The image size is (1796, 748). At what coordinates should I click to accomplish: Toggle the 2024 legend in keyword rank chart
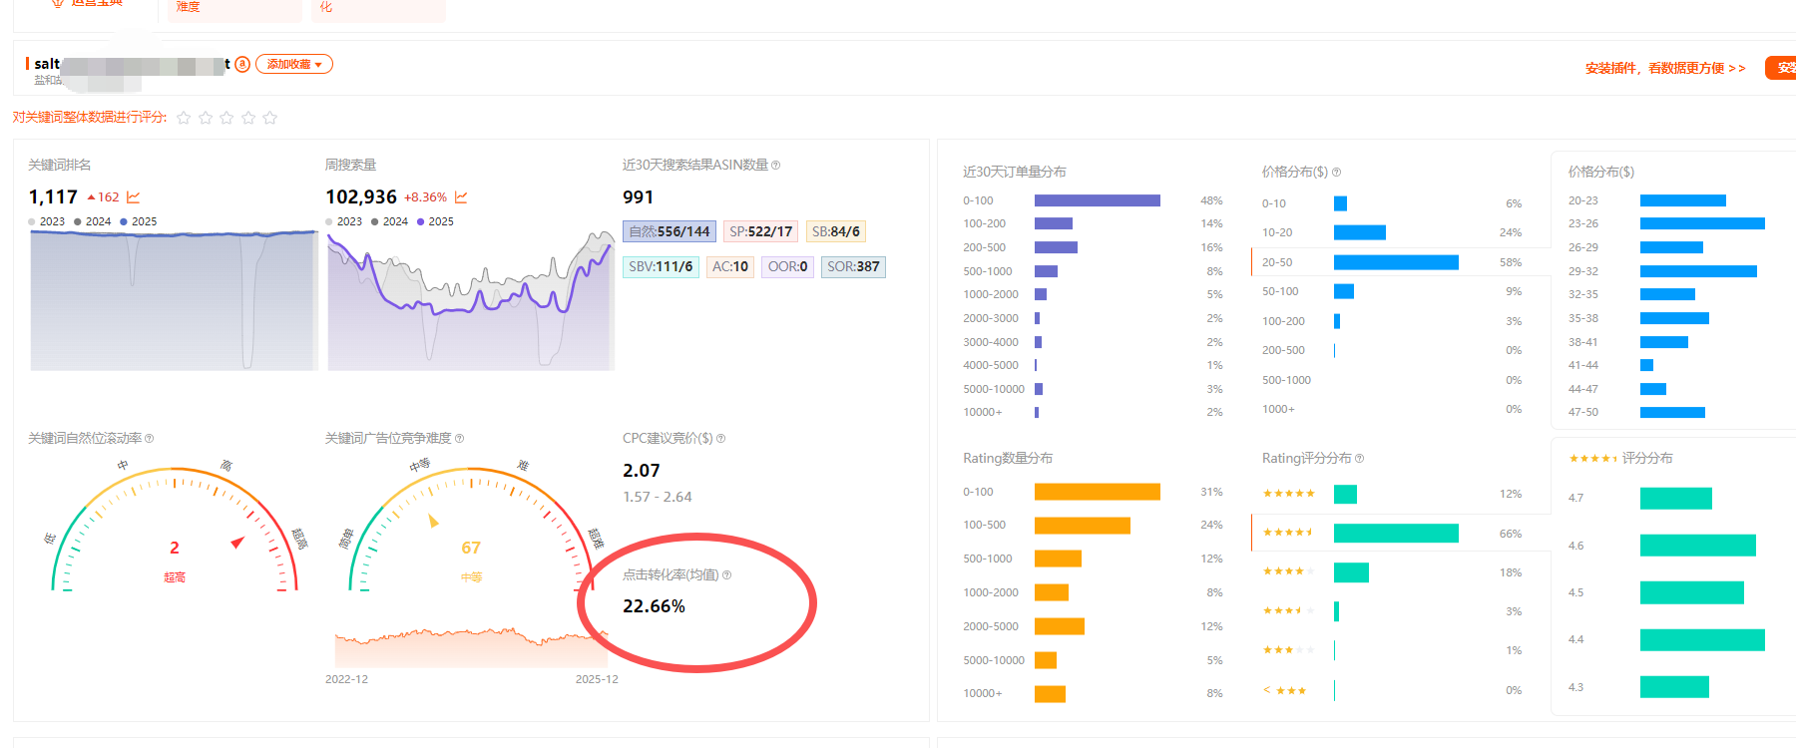pos(92,221)
